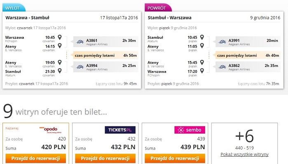Click the Opodo logo
This screenshot has height=164, width=288.
pyautogui.click(x=51, y=130)
